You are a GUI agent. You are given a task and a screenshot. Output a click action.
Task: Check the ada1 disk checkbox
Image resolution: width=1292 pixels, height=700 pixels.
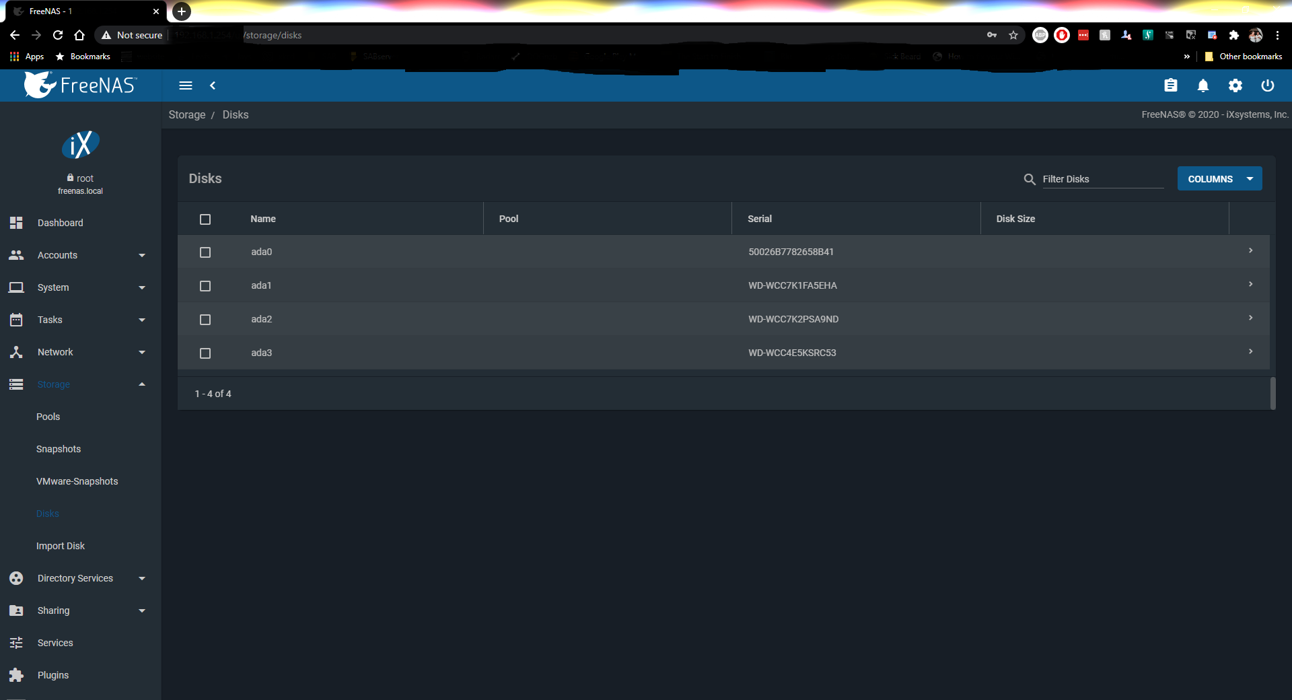tap(205, 286)
